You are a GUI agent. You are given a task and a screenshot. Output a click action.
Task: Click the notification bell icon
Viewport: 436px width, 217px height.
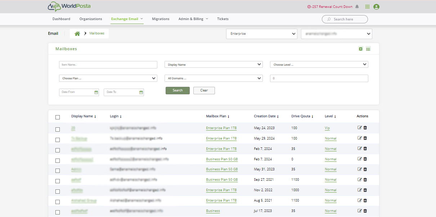click(357, 6)
